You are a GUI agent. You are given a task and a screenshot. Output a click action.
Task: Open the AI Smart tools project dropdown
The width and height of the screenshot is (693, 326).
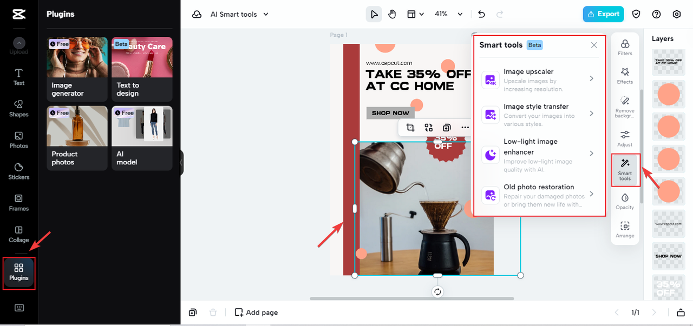tap(239, 15)
